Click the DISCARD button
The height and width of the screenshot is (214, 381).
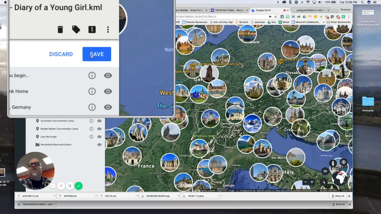tap(61, 54)
